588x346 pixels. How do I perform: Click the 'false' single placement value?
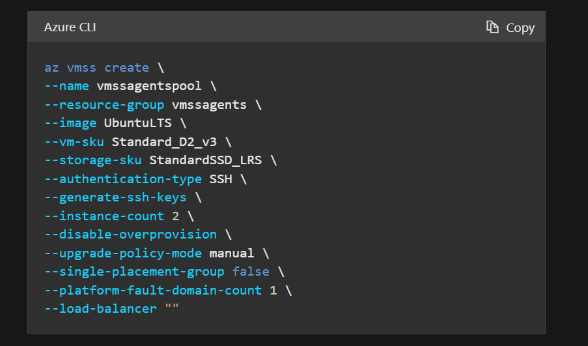pyautogui.click(x=242, y=271)
